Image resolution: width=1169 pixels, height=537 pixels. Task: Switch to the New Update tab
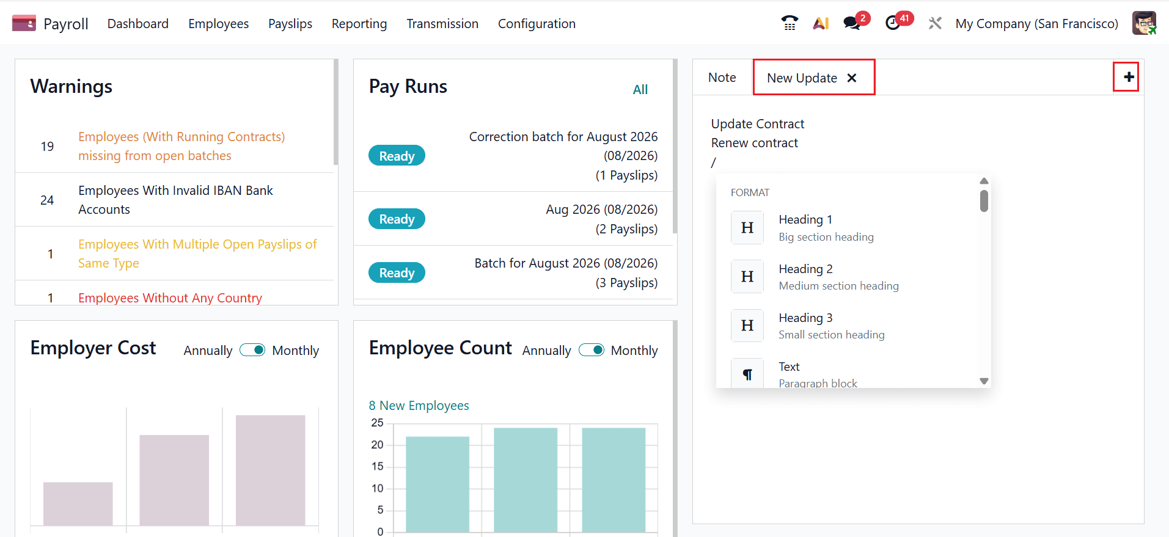point(802,78)
